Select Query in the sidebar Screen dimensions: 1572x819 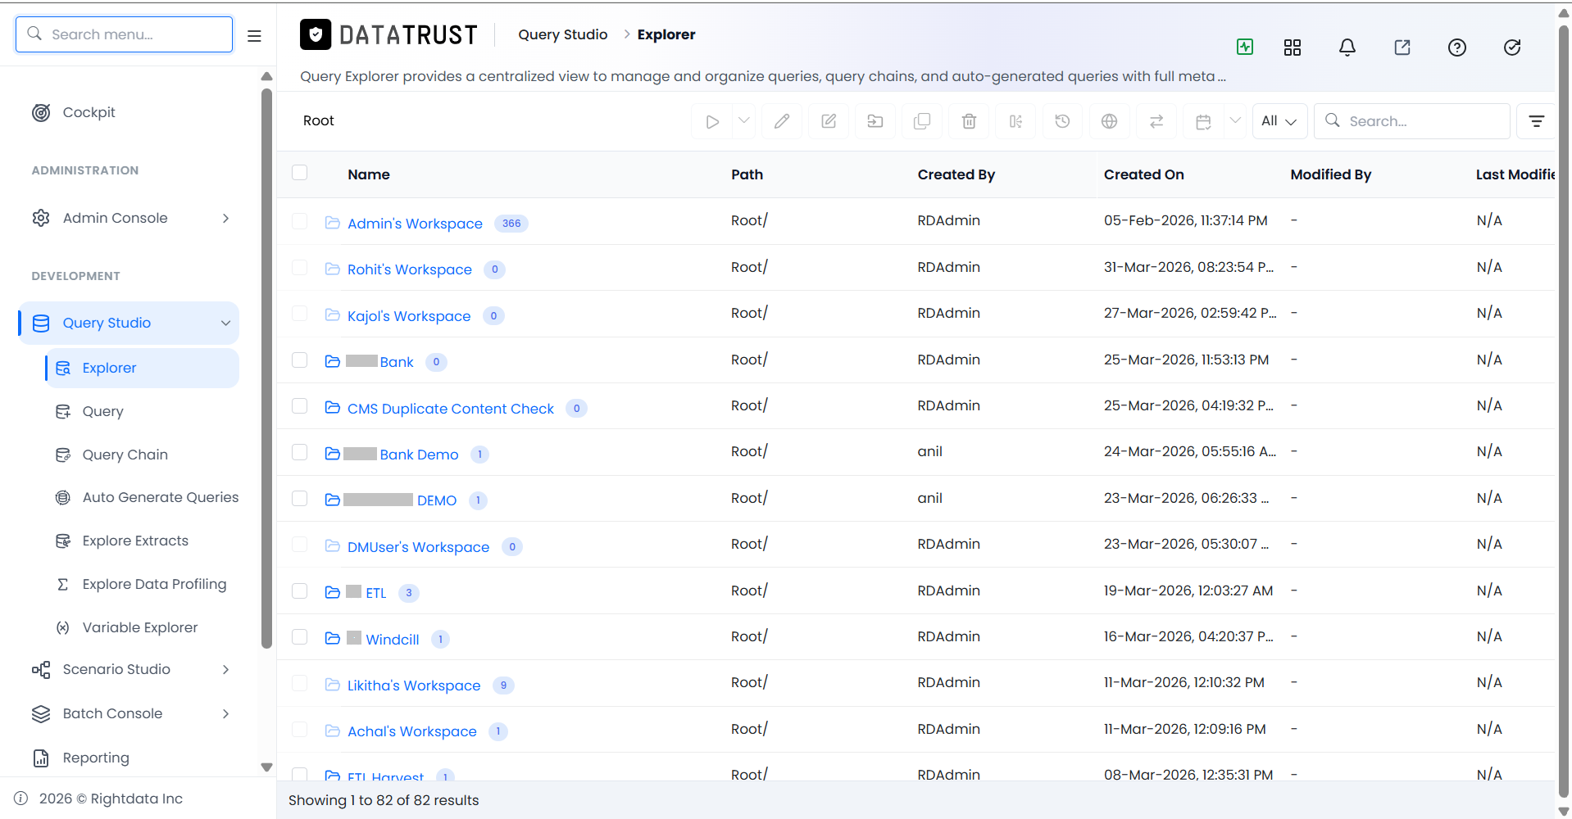102,411
